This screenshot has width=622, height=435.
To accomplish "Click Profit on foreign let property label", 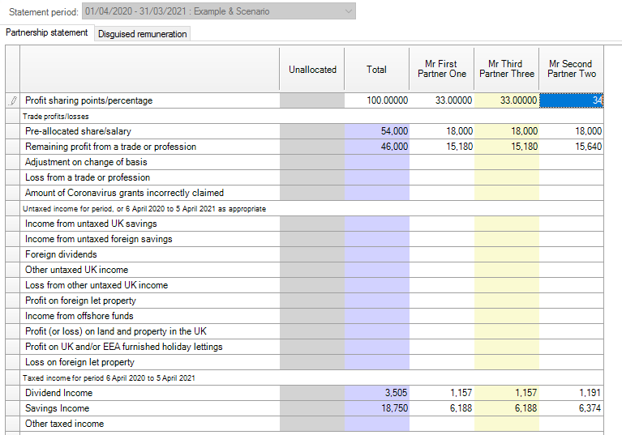I will (80, 301).
